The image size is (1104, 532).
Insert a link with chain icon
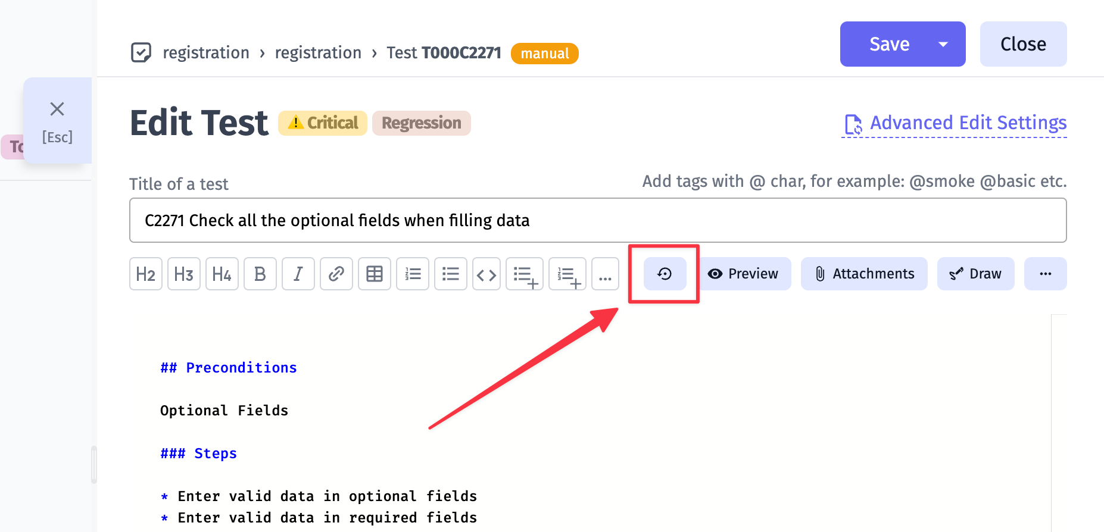[x=336, y=274]
